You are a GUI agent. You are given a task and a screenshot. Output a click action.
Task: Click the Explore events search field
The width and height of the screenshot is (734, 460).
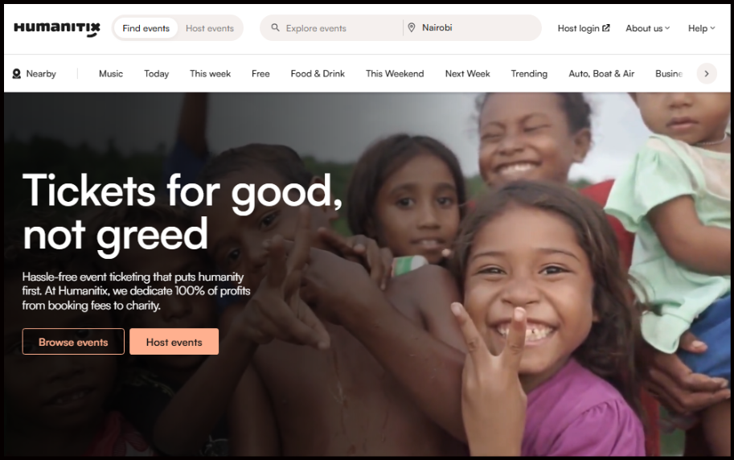click(x=331, y=28)
